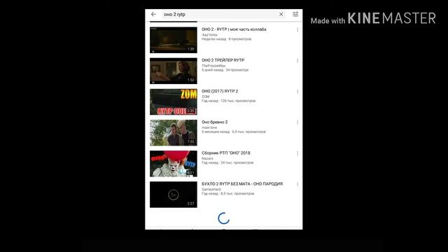Select title 'Оно бревно 2'

click(215, 122)
